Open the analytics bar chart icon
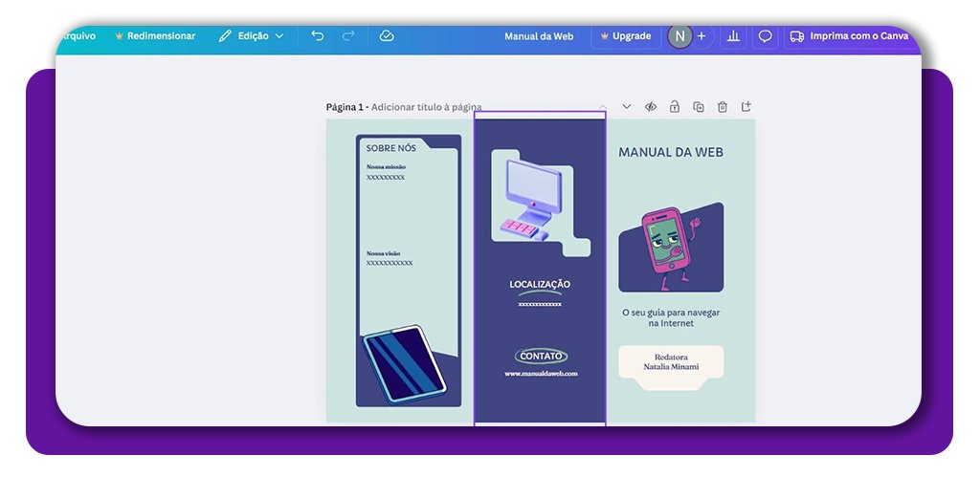The image size is (980, 477). (733, 36)
